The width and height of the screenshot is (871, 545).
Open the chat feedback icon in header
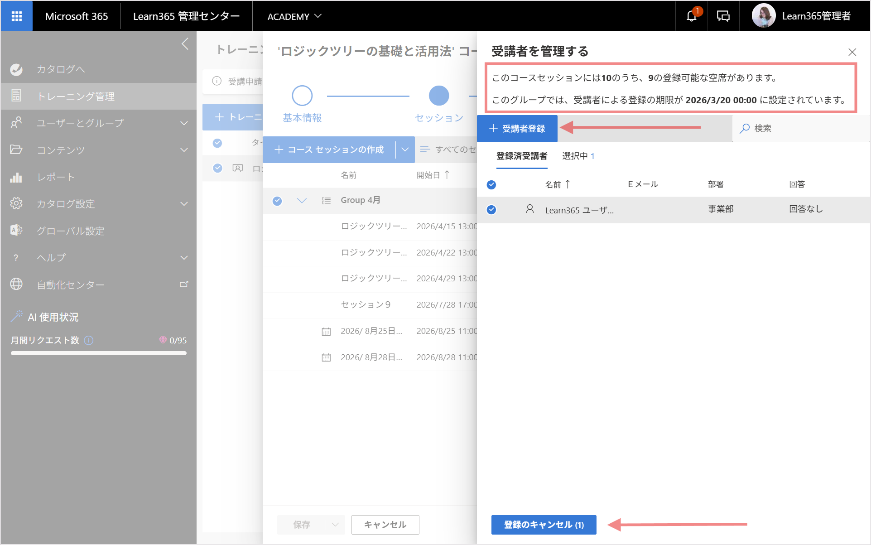click(723, 16)
